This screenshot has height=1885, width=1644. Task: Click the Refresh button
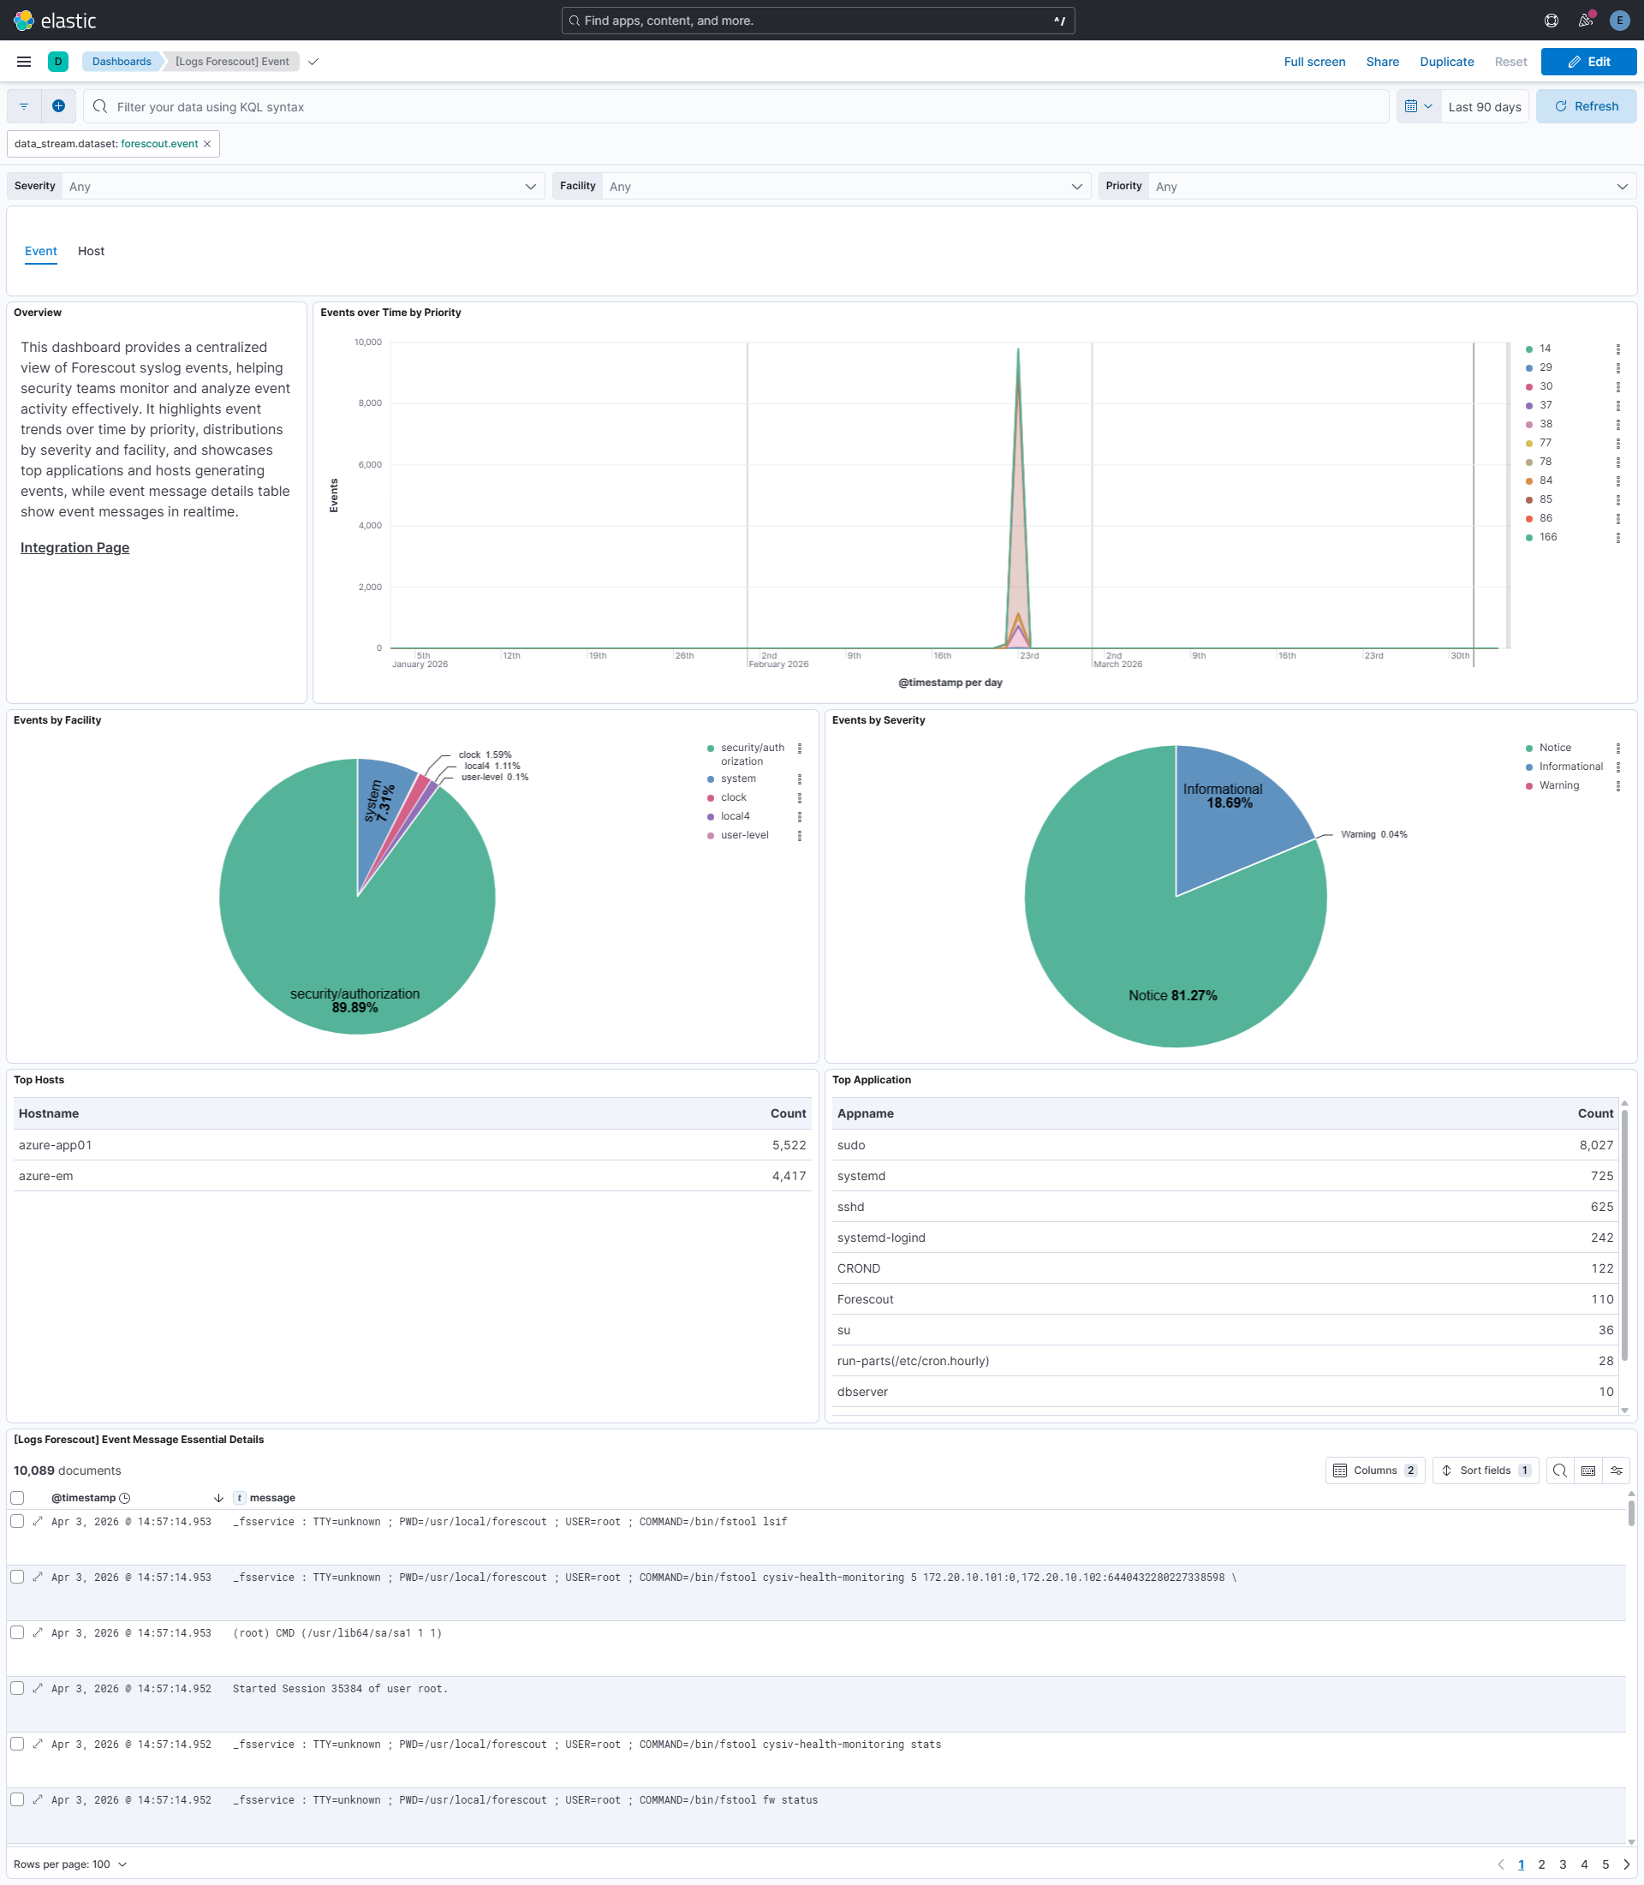pyautogui.click(x=1586, y=105)
